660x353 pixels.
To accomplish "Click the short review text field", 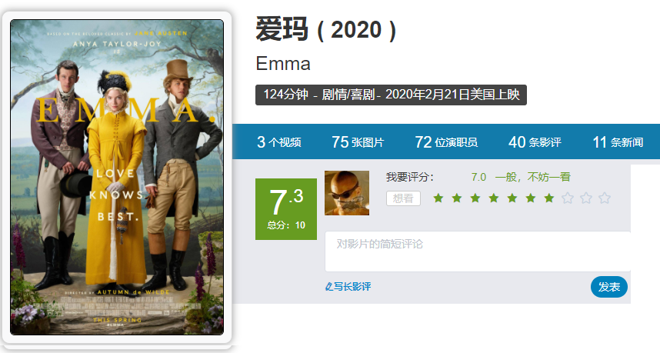I will [478, 251].
